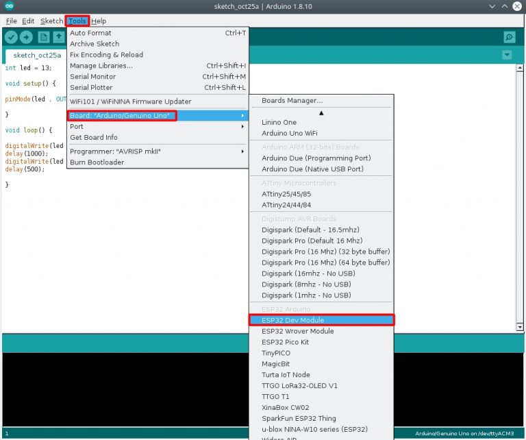526x440 pixels.
Task: Select Arduino Uno WiFi board
Action: tap(321, 133)
